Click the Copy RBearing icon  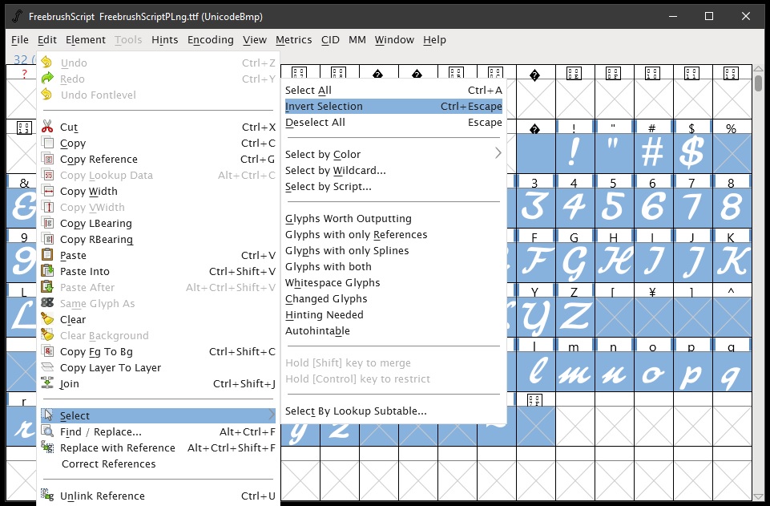click(x=47, y=239)
